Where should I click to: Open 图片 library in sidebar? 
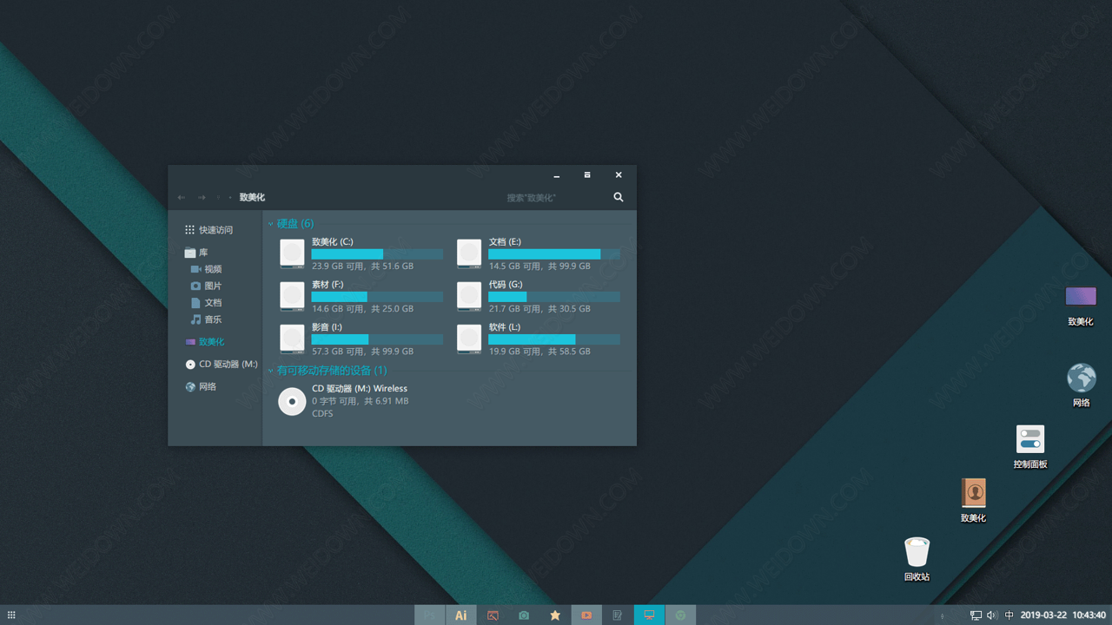[206, 286]
